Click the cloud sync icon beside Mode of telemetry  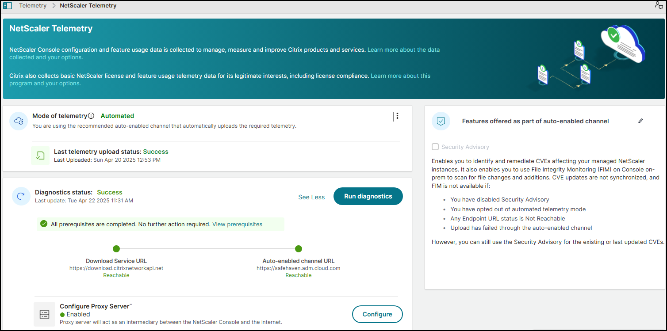[x=19, y=121]
